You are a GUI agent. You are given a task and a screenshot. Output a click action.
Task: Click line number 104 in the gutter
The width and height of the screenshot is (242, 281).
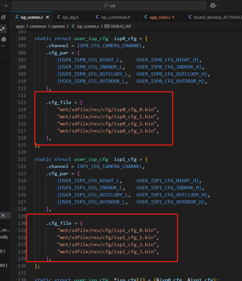[22, 38]
